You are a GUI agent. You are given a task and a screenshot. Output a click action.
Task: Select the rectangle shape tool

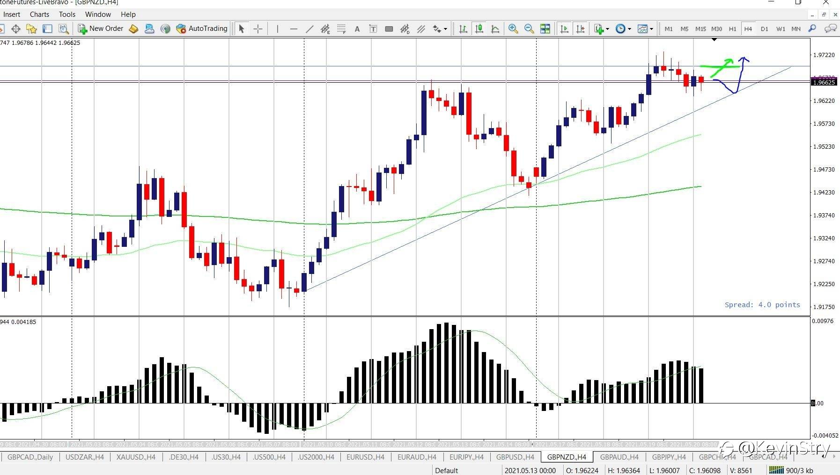[389, 29]
